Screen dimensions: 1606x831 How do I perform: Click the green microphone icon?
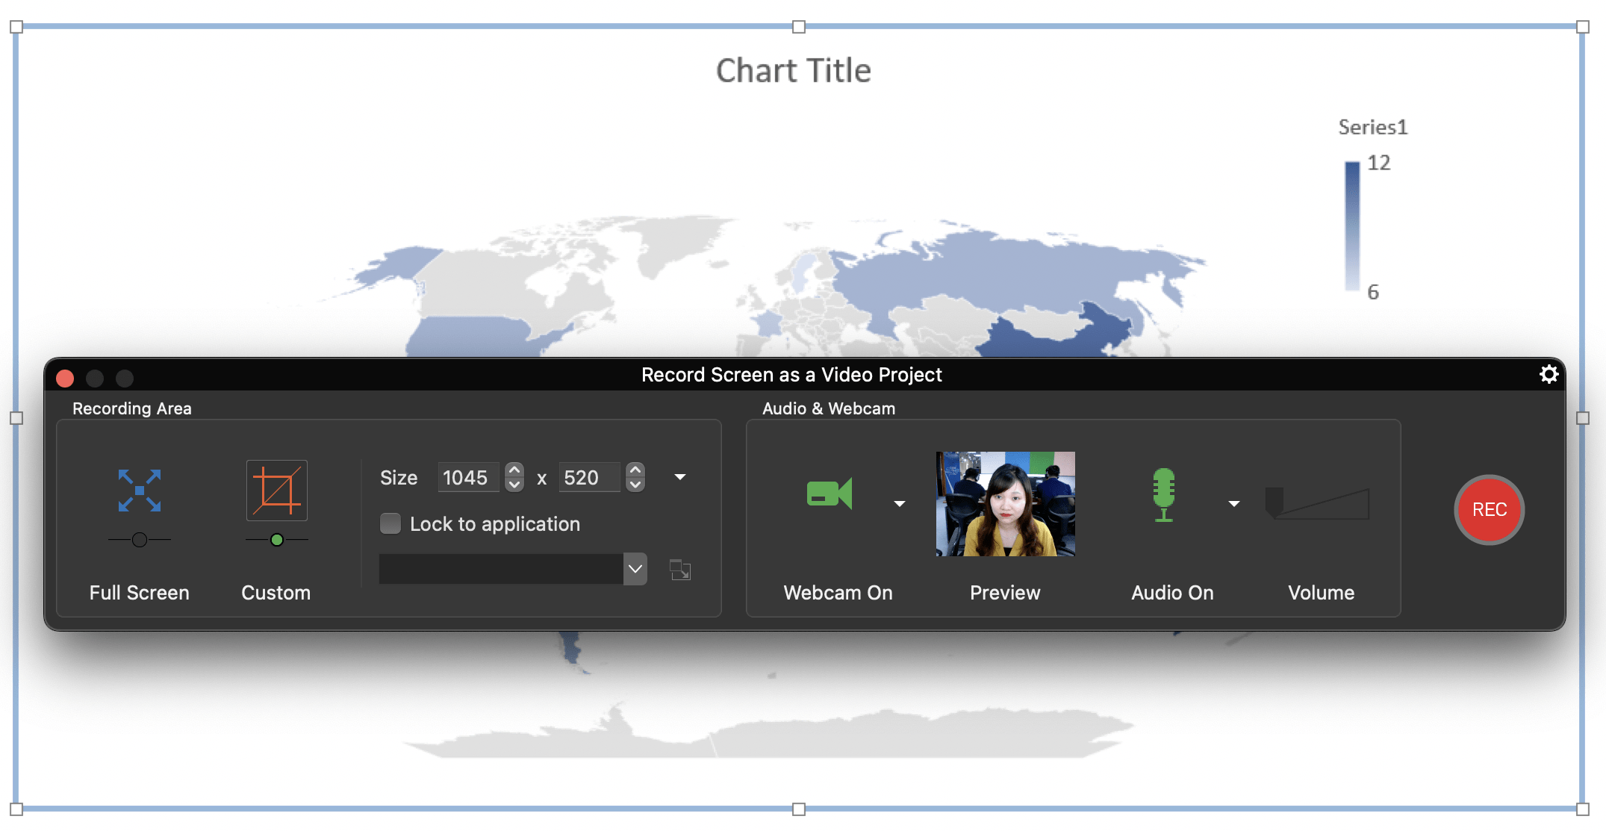tap(1163, 493)
